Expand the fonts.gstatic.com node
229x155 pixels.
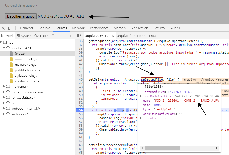[4, 97]
